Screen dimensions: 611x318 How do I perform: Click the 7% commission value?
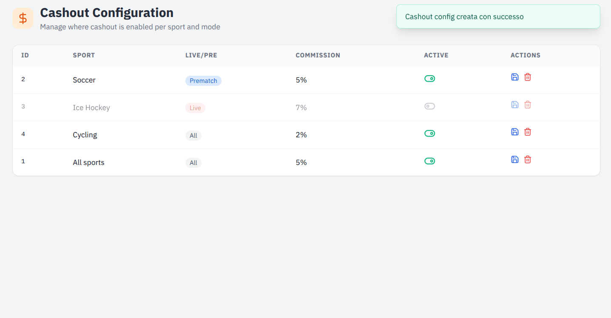301,108
